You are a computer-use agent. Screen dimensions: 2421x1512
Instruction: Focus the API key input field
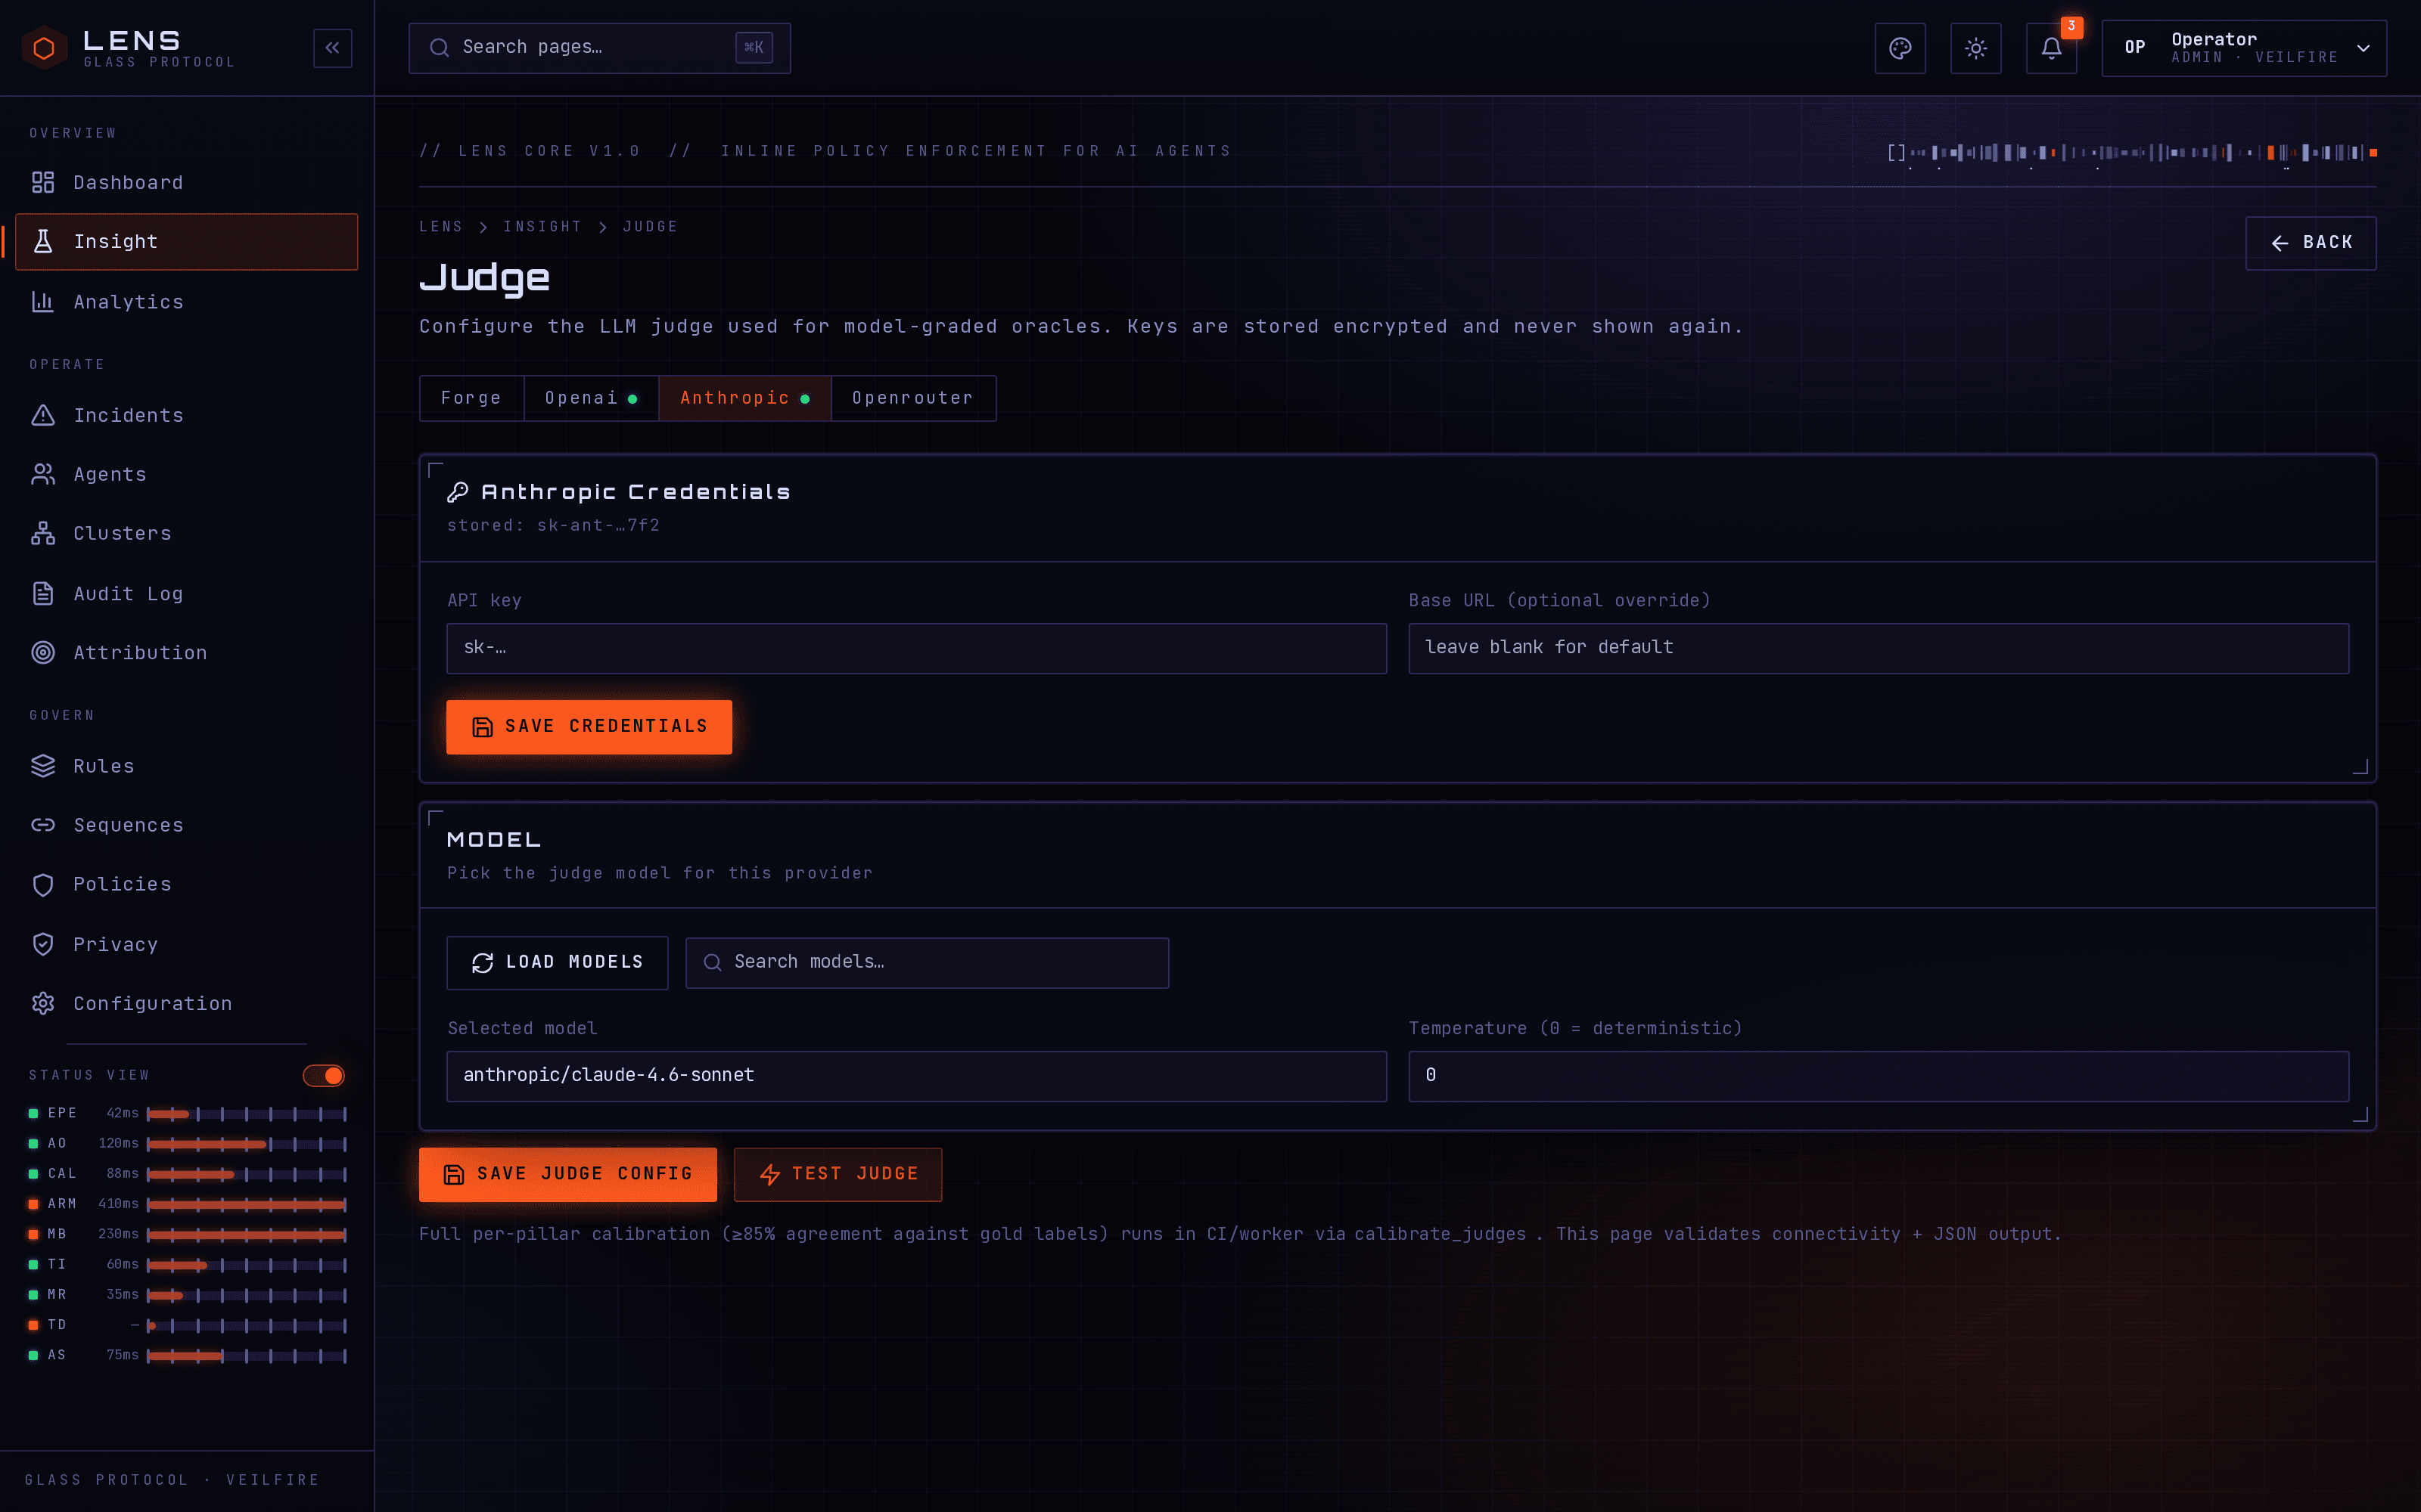[916, 648]
